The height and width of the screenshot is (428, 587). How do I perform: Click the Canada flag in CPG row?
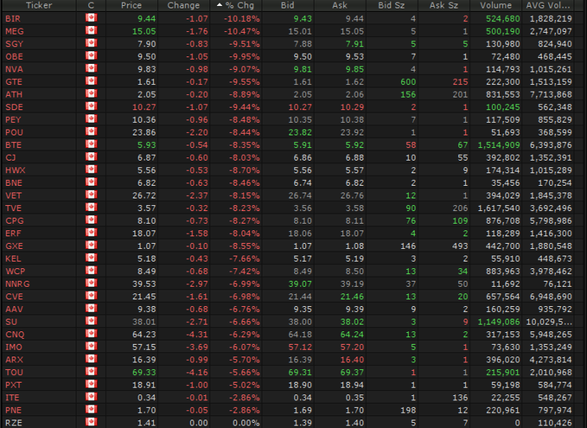[x=91, y=220]
